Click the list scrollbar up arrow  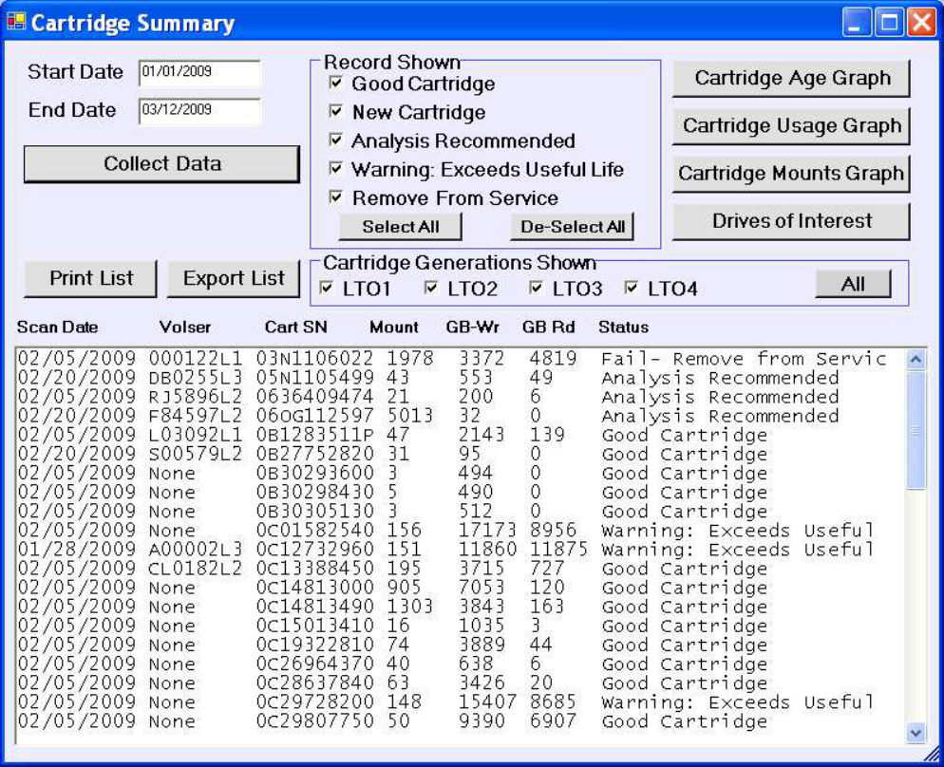coord(916,361)
